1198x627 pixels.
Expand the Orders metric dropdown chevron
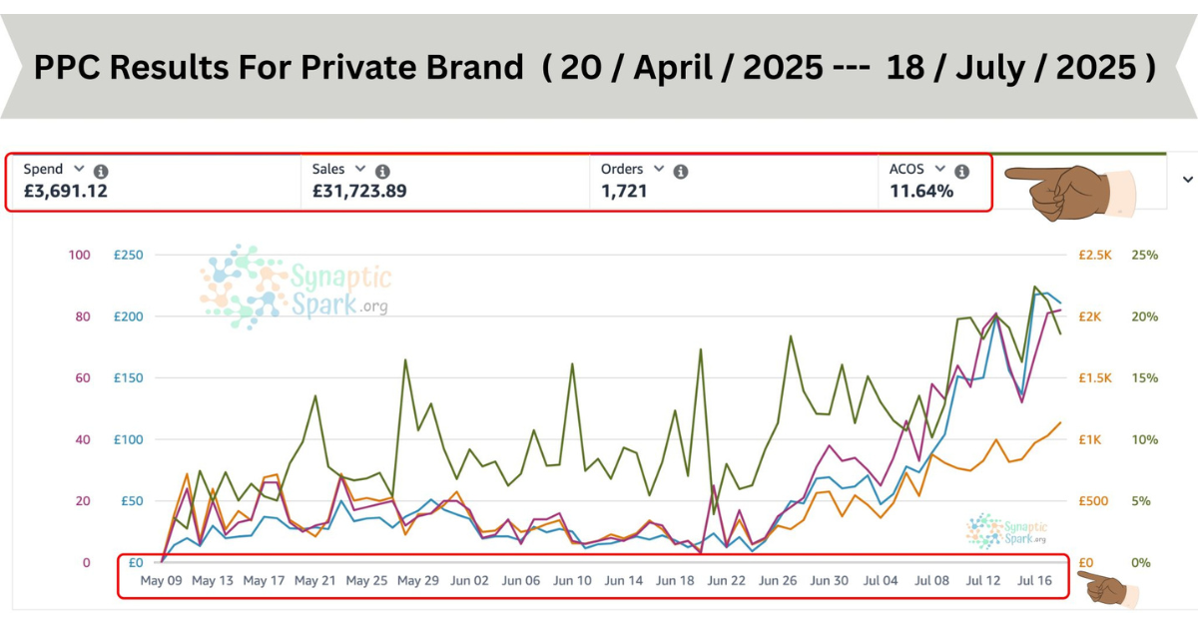pyautogui.click(x=659, y=170)
